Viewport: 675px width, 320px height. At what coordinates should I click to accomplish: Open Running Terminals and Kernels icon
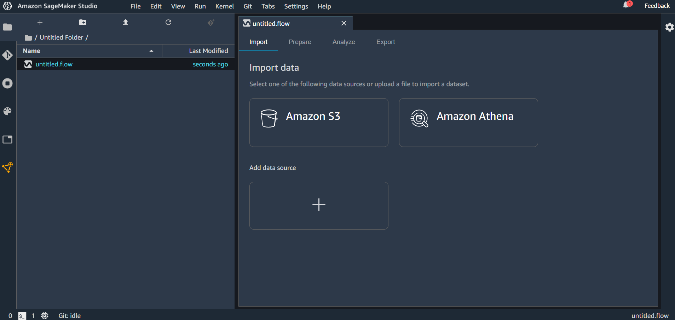[x=7, y=83]
